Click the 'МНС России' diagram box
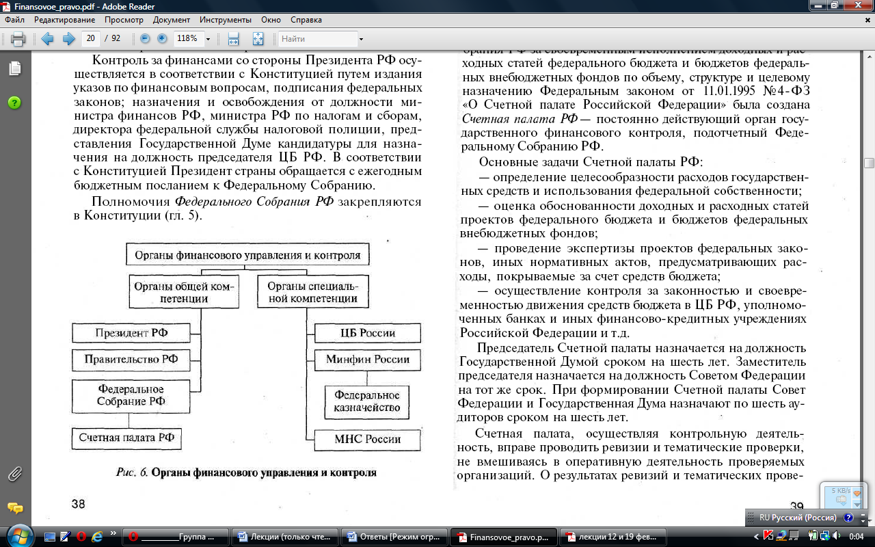 pyautogui.click(x=368, y=440)
